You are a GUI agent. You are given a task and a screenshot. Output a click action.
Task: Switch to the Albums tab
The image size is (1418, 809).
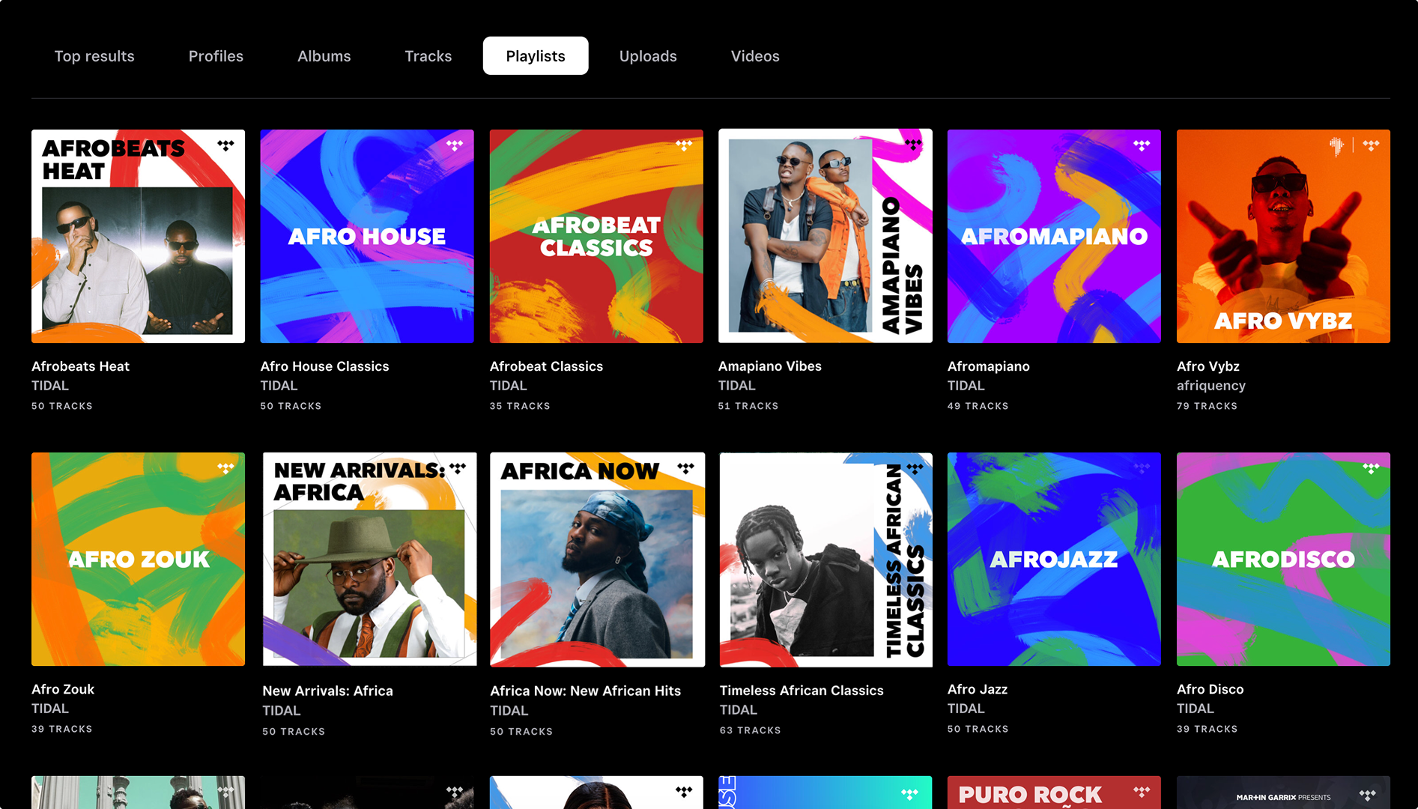(324, 56)
